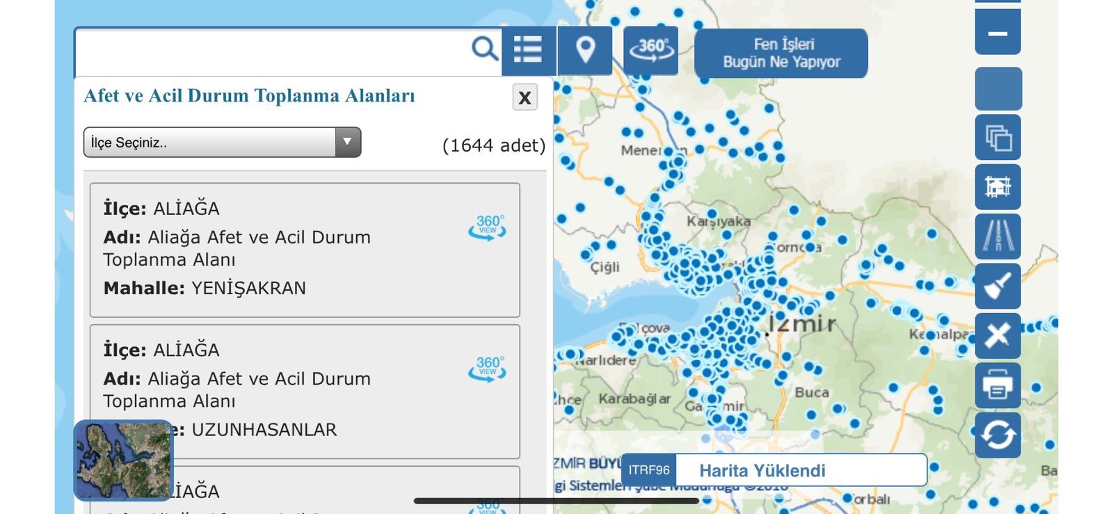1113x514 pixels.
Task: Click the X cancel tool icon
Action: 998,335
